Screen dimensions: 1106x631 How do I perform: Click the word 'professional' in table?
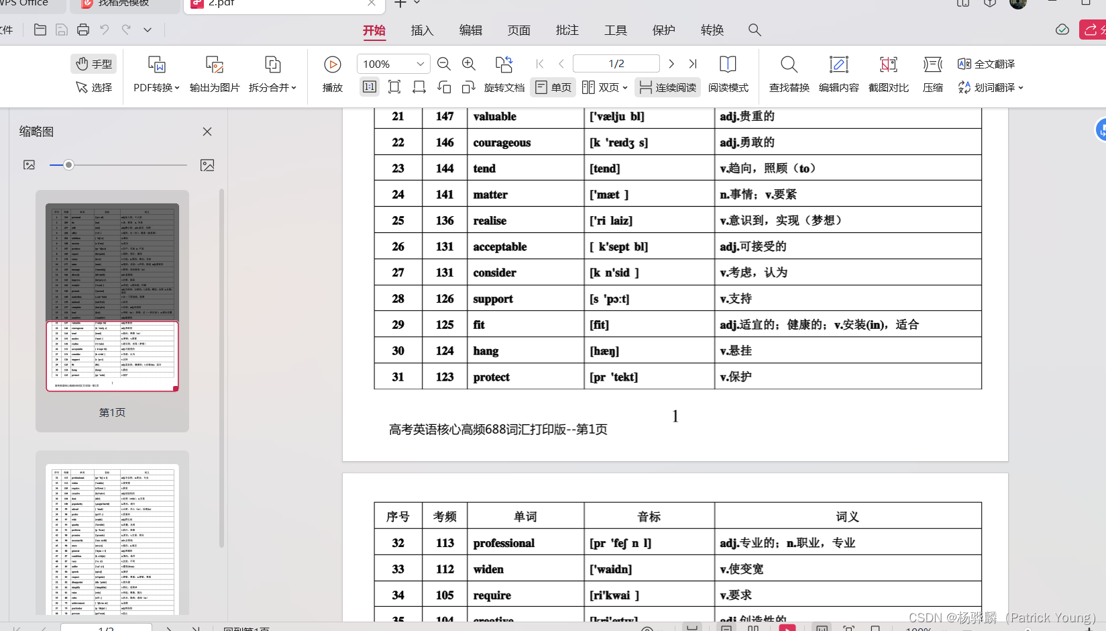(504, 543)
